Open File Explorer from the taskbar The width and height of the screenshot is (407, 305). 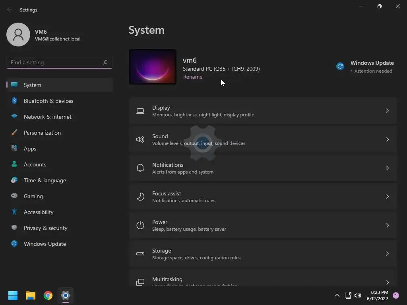click(30, 295)
